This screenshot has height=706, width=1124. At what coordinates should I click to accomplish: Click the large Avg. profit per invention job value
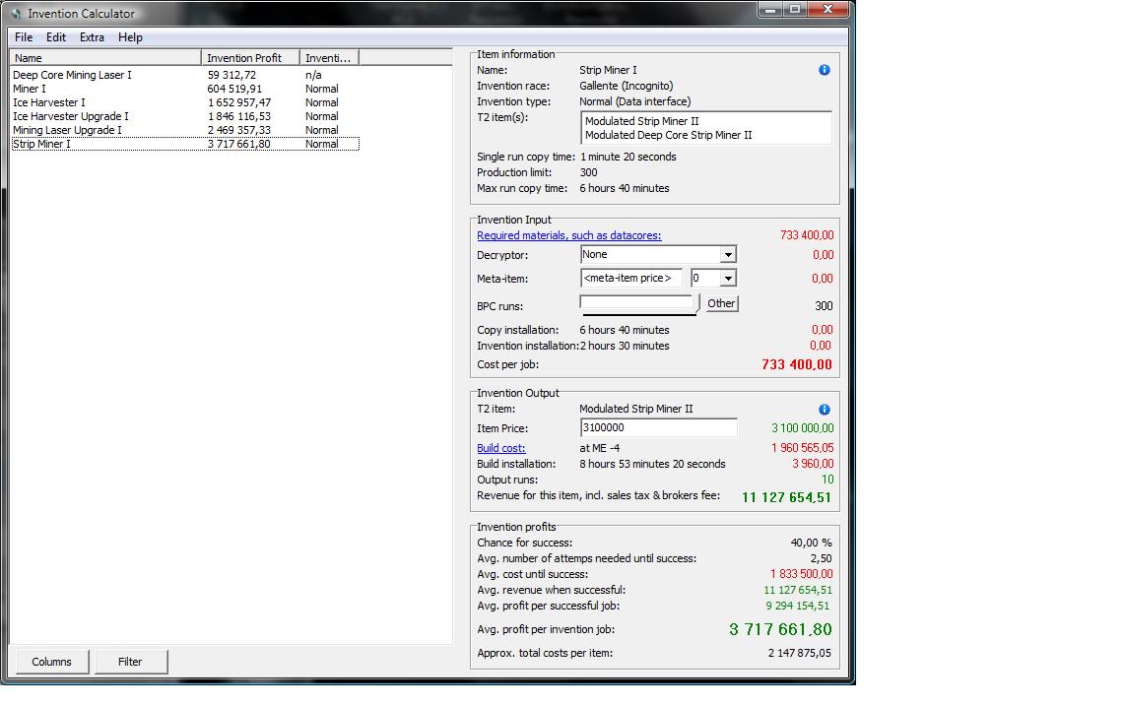pyautogui.click(x=780, y=629)
